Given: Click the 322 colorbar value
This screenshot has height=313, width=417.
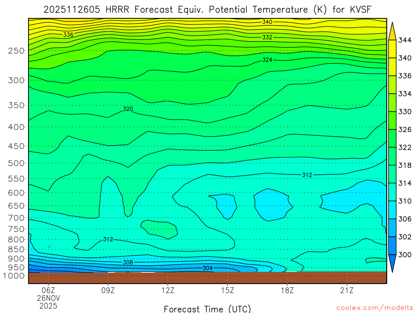Looking at the screenshot, I should (x=405, y=148).
